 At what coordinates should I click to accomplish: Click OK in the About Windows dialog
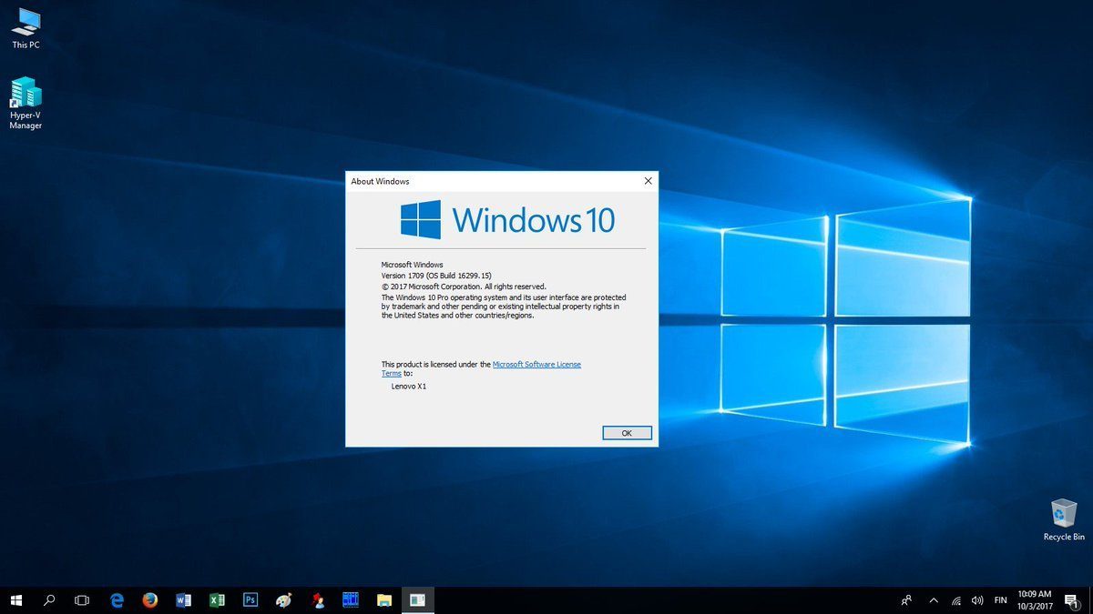[627, 432]
